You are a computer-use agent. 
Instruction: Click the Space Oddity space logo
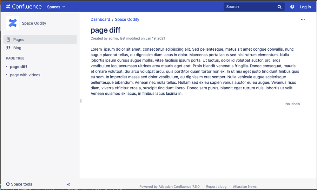click(x=13, y=23)
